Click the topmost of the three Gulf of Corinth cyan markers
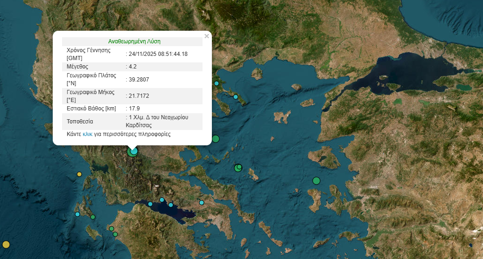This screenshot has width=483, height=259. [x=162, y=200]
